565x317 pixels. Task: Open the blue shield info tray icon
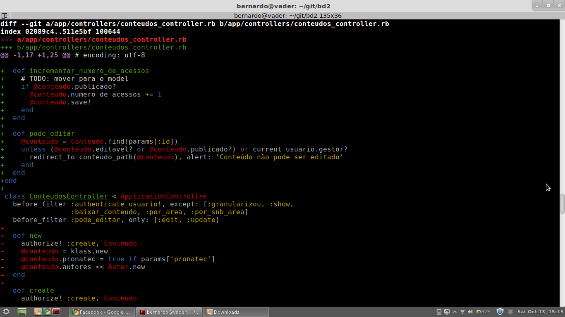coord(500,312)
